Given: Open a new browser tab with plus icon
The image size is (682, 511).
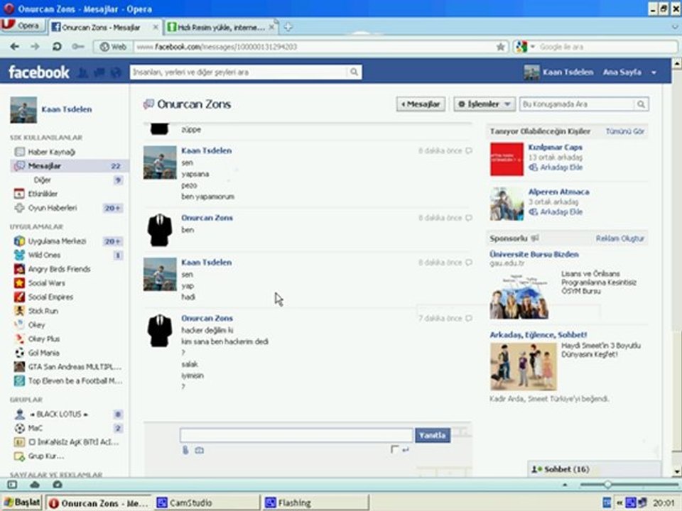Looking at the screenshot, I should click(288, 28).
